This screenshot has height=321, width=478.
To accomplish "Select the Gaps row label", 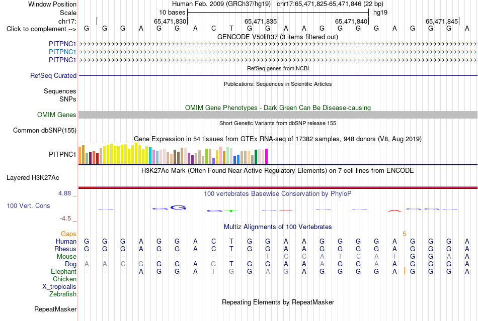I will tap(68, 234).
